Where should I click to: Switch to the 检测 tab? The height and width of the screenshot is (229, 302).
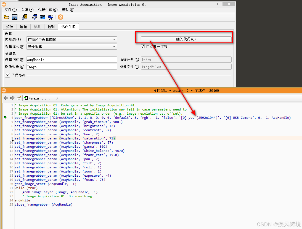51,27
